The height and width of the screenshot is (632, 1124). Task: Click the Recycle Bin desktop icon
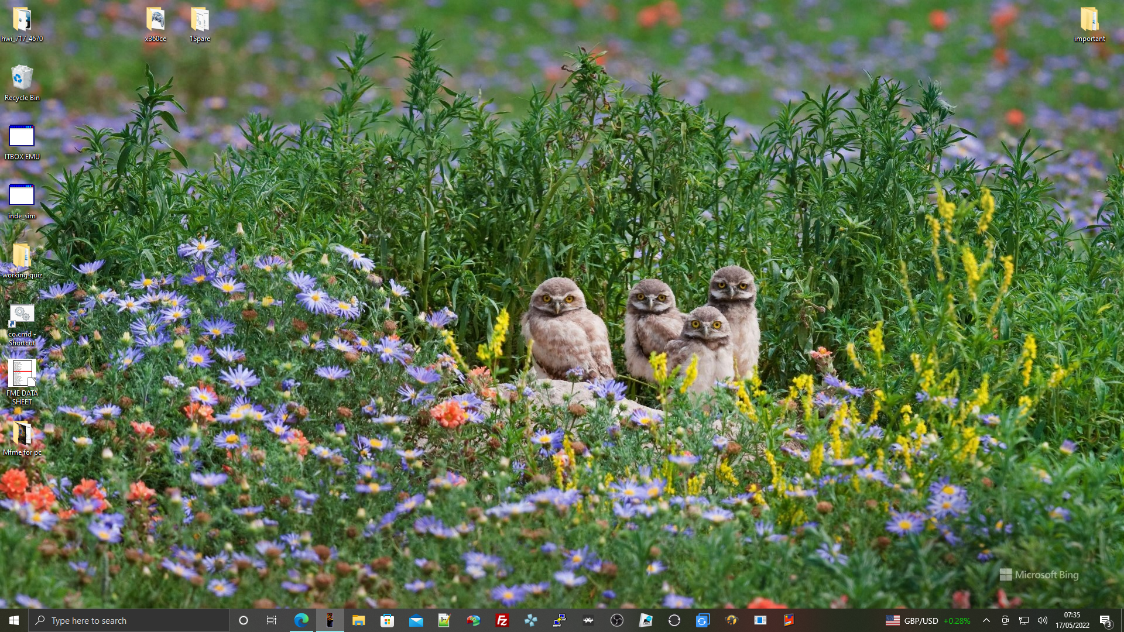tap(22, 83)
